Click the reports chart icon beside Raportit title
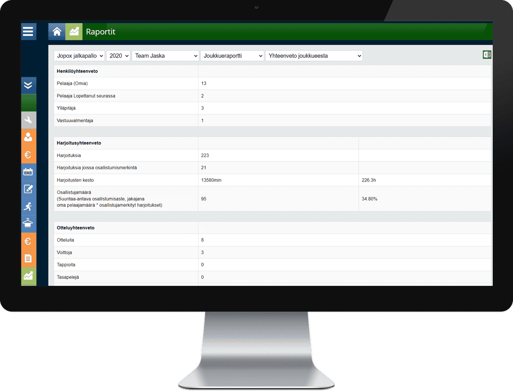Image resolution: width=513 pixels, height=391 pixels. [x=74, y=32]
